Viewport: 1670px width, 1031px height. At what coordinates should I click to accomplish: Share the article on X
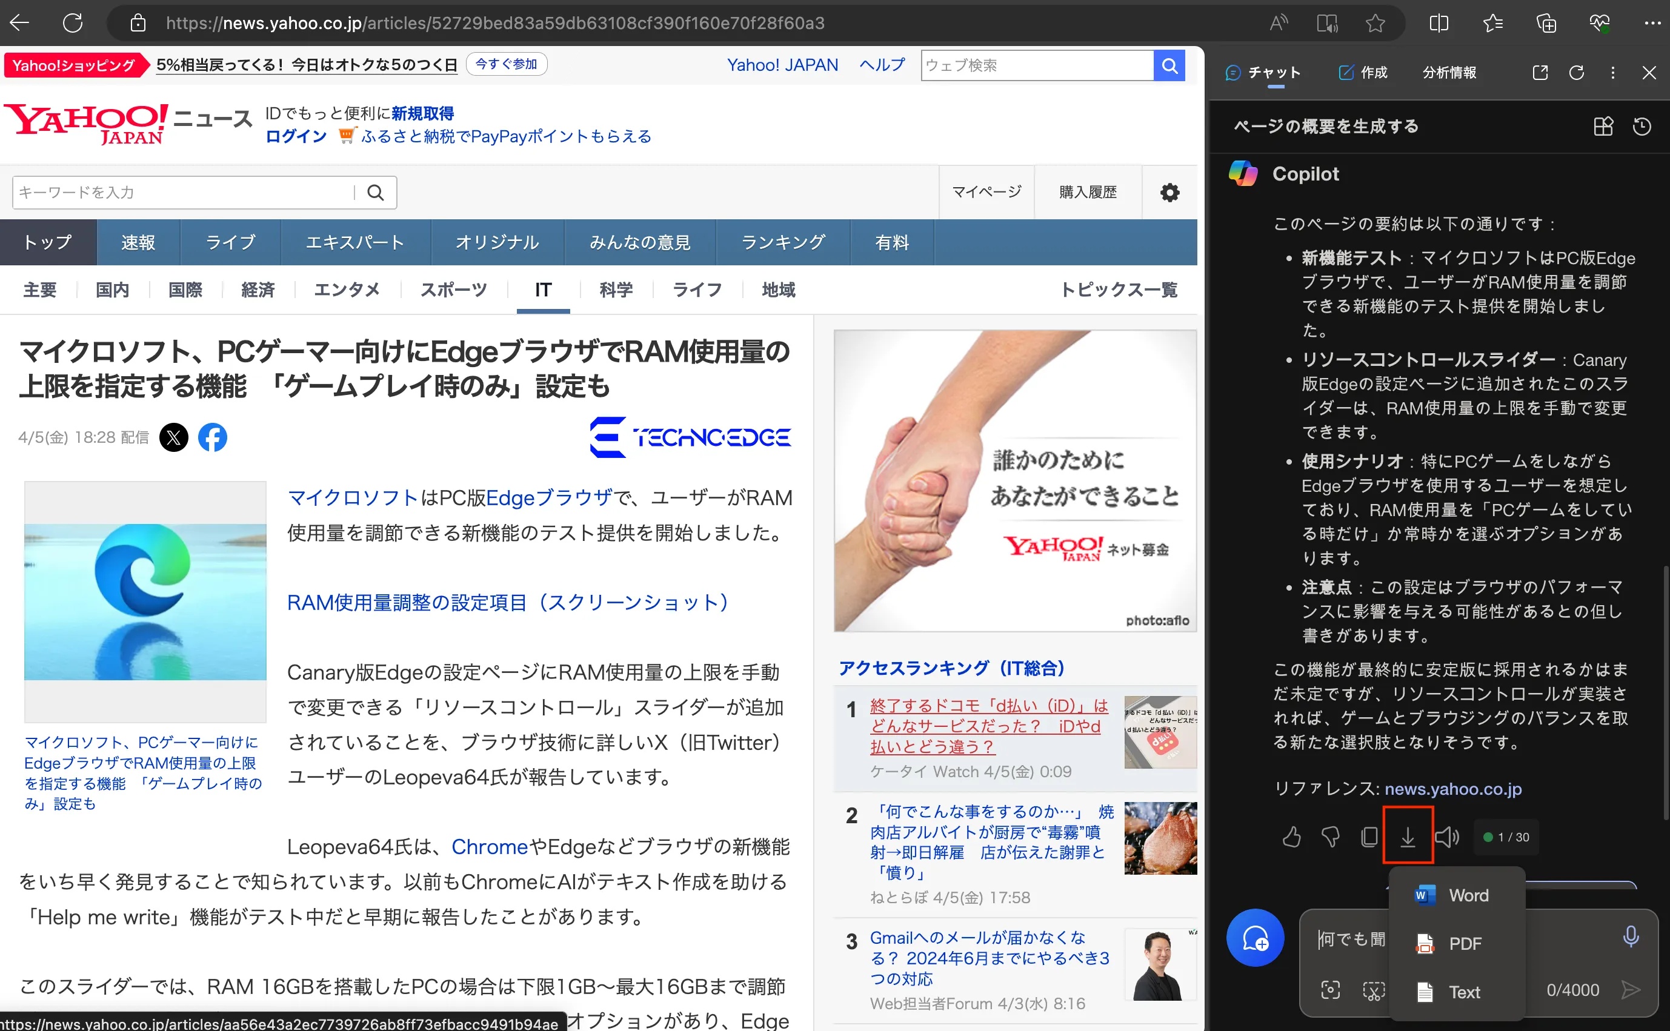click(x=174, y=437)
